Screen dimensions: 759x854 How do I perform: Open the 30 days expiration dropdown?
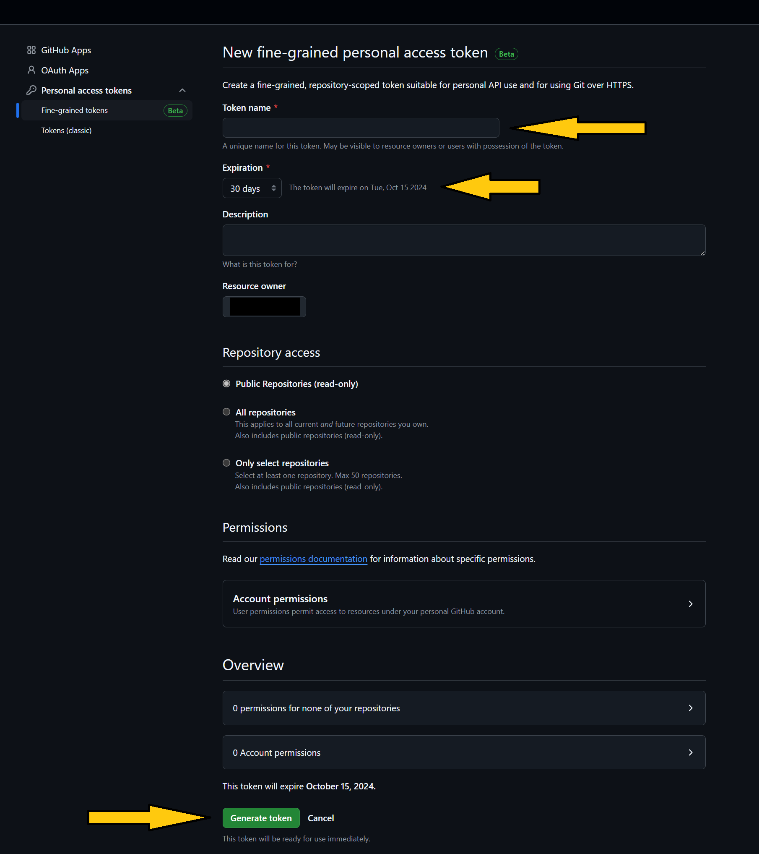click(252, 188)
